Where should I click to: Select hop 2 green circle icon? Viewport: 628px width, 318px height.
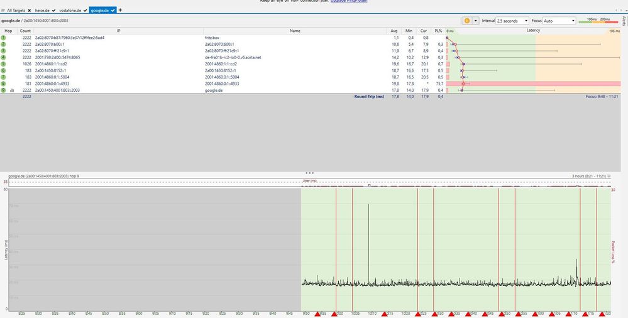[4, 44]
